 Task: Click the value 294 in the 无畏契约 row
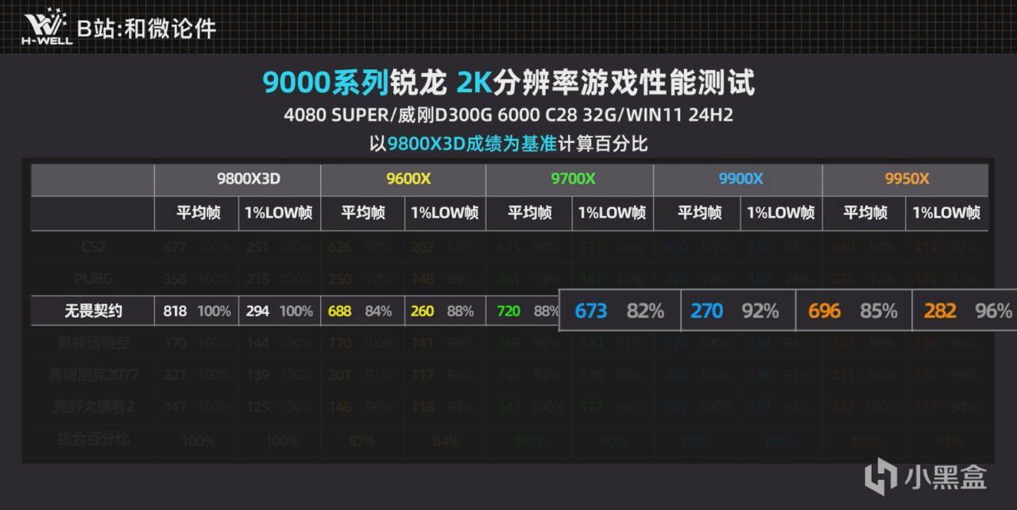point(257,311)
